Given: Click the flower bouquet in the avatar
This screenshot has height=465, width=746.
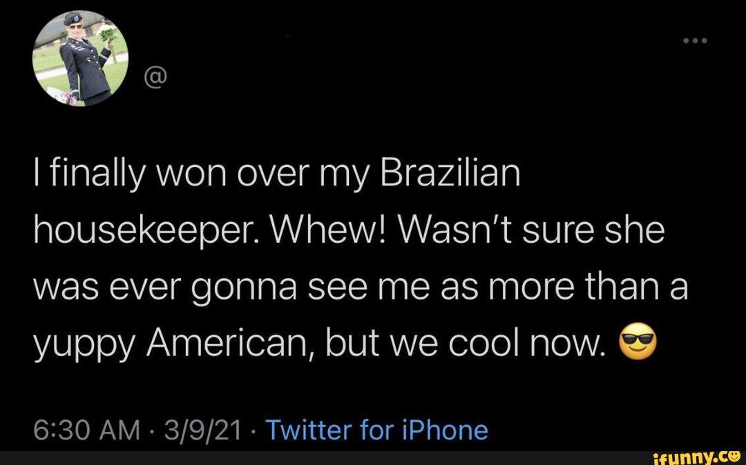Looking at the screenshot, I should click(106, 34).
